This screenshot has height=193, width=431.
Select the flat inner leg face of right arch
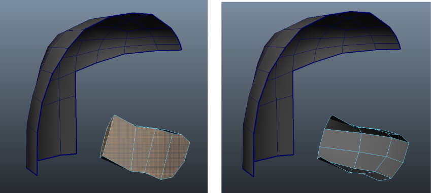point(276,126)
